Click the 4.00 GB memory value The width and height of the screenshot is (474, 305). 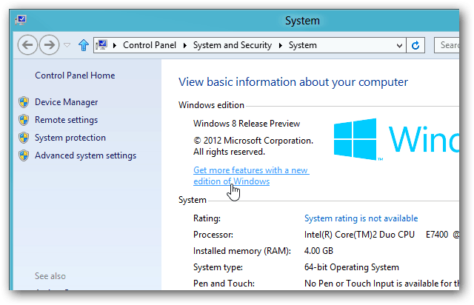[318, 251]
